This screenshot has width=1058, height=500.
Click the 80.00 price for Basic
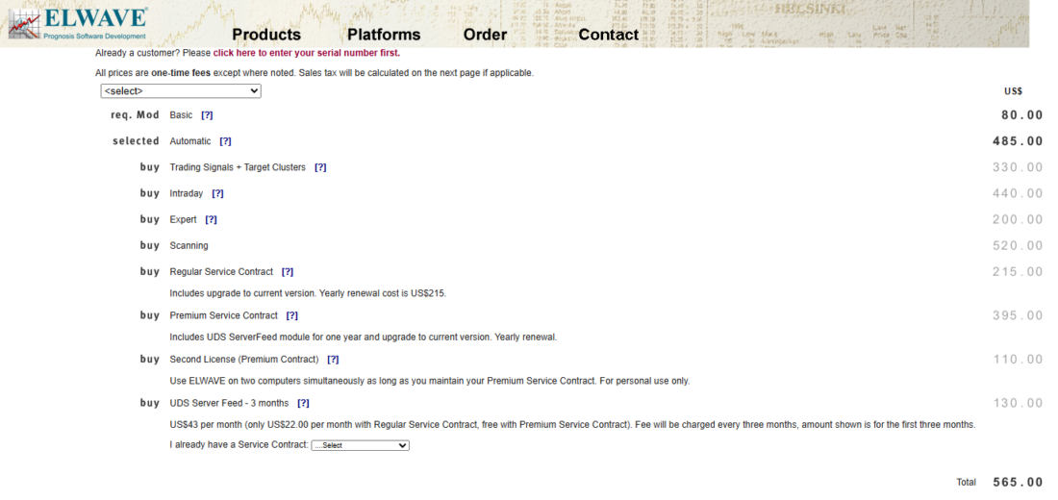pos(1021,115)
